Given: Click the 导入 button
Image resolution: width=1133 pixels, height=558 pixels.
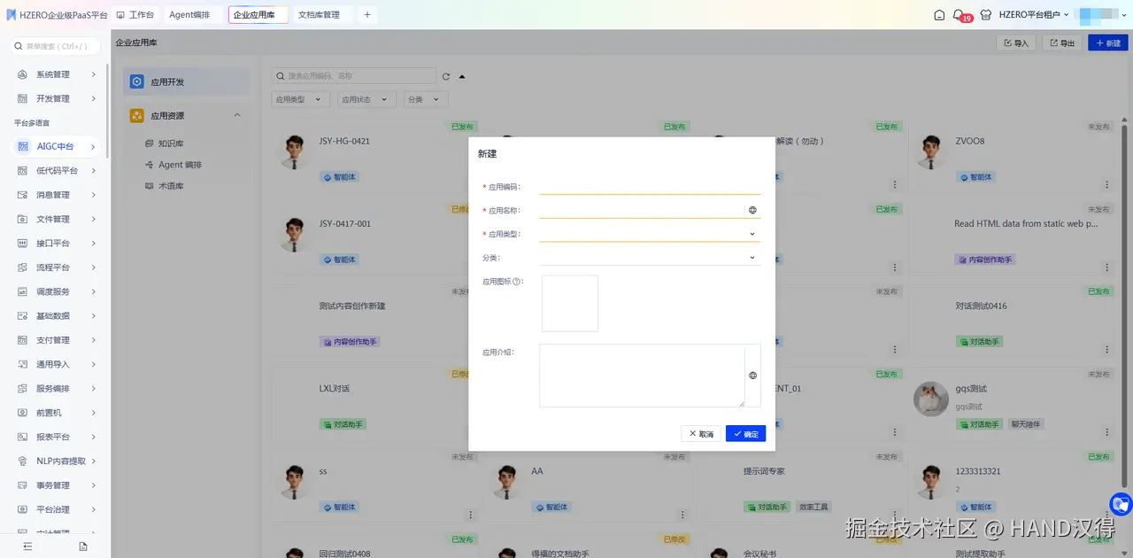Looking at the screenshot, I should pyautogui.click(x=1015, y=43).
